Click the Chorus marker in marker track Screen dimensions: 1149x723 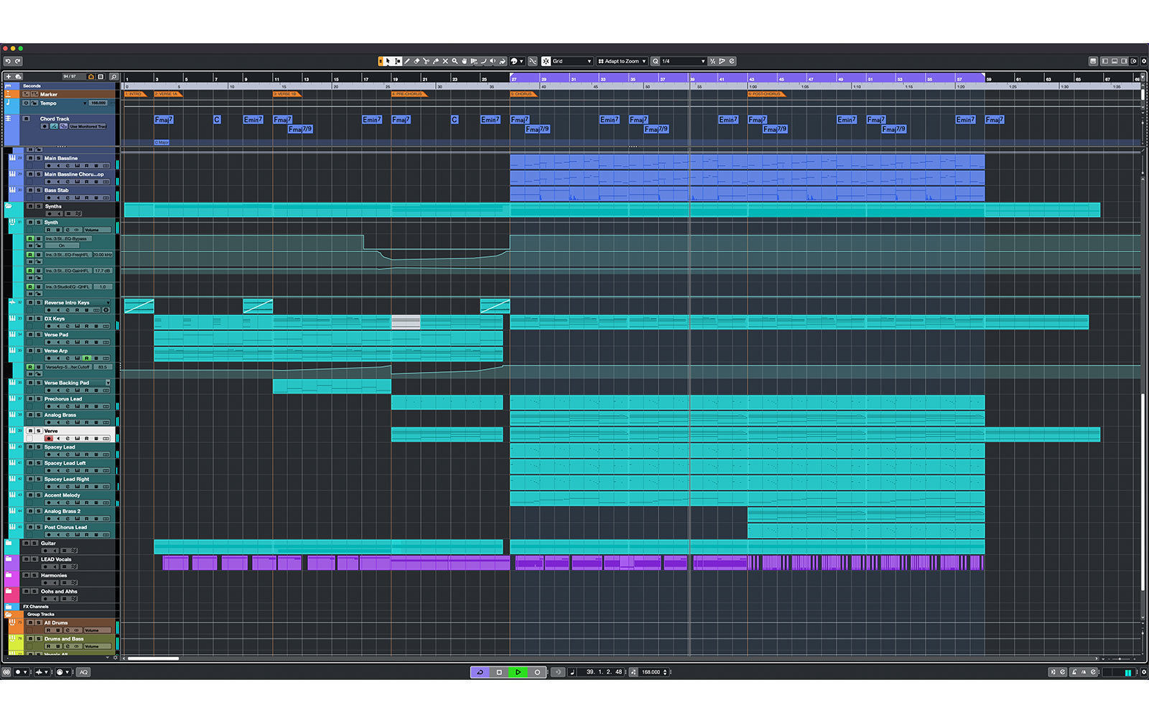[x=522, y=94]
